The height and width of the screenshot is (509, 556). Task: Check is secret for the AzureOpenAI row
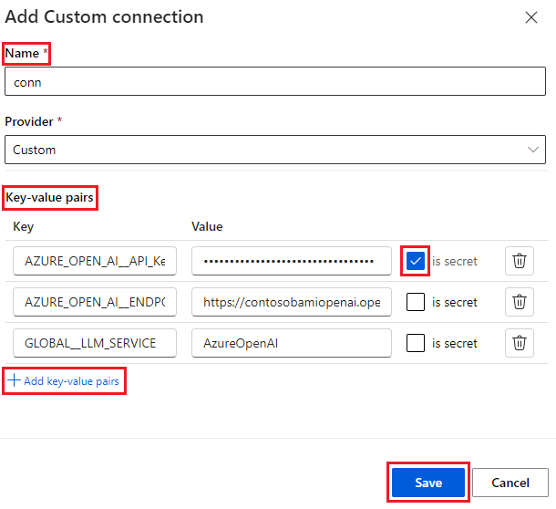pyautogui.click(x=416, y=343)
